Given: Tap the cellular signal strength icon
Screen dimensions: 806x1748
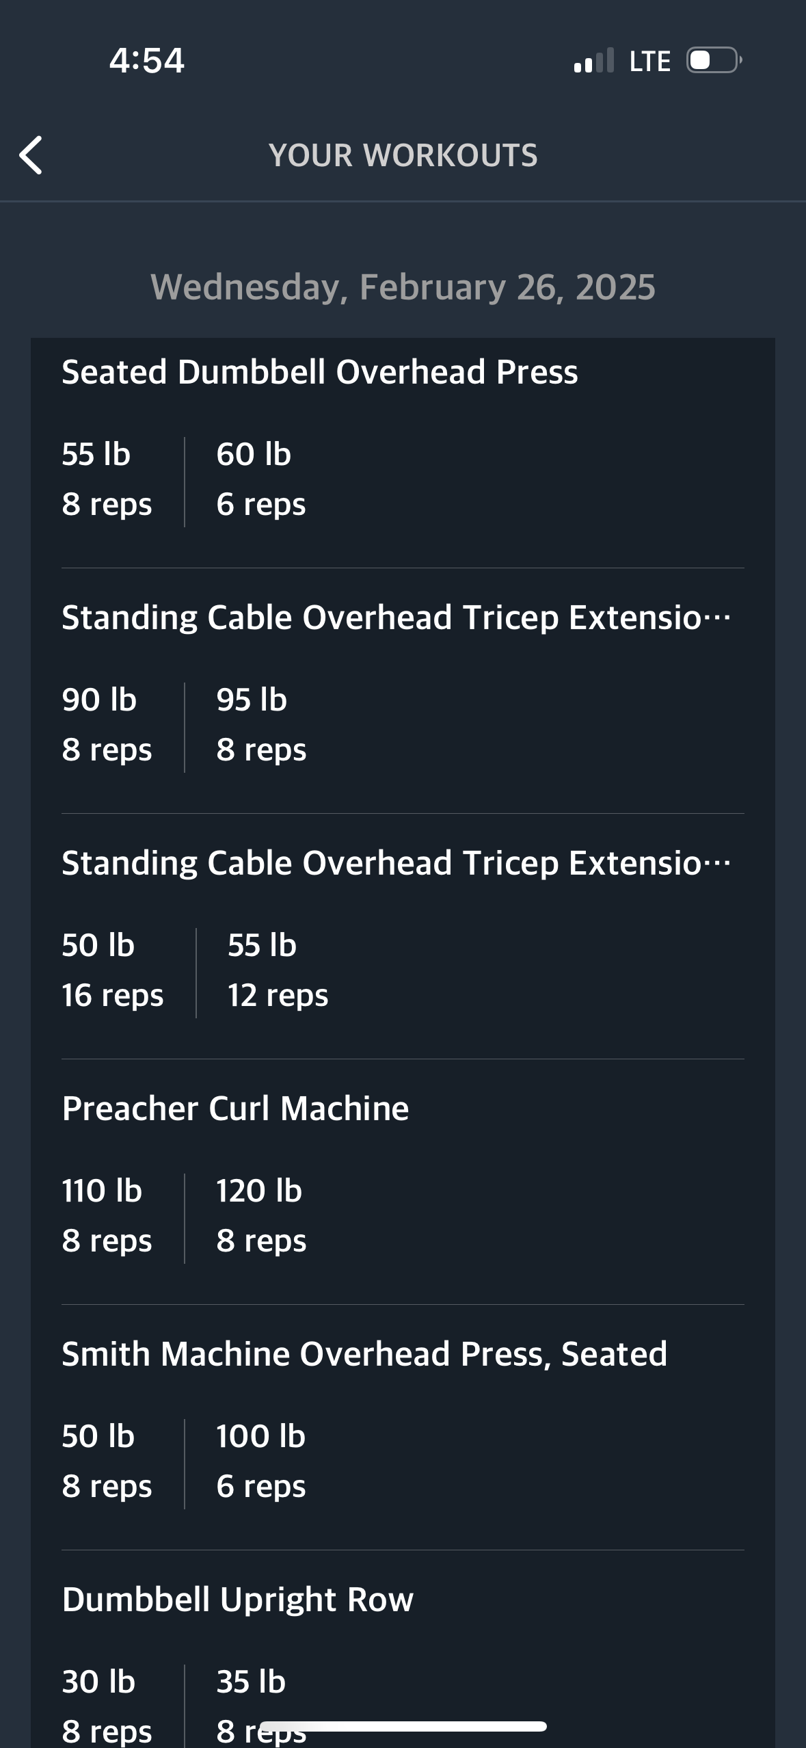Looking at the screenshot, I should click(594, 60).
